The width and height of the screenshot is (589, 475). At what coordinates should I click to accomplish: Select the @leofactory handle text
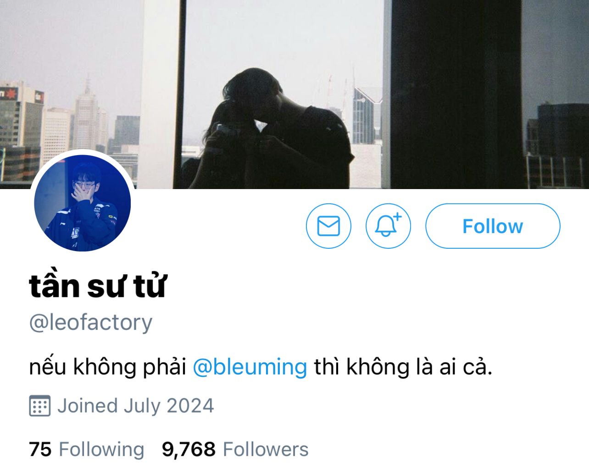[91, 322]
